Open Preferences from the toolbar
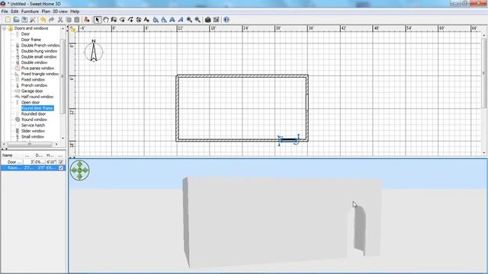 (32, 20)
